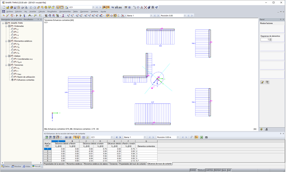The image size is (286, 172).
Task: Collapse the Tensiones tree node
Action: (6, 65)
